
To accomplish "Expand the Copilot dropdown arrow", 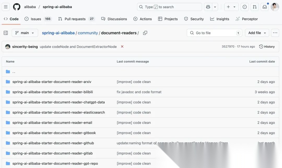I will click(x=215, y=7).
